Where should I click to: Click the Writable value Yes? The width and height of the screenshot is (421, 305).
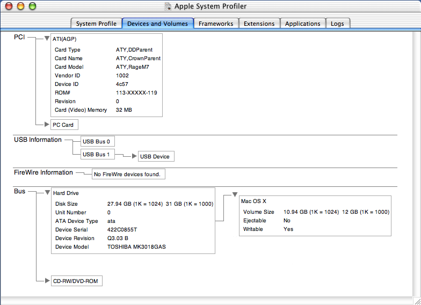click(288, 229)
